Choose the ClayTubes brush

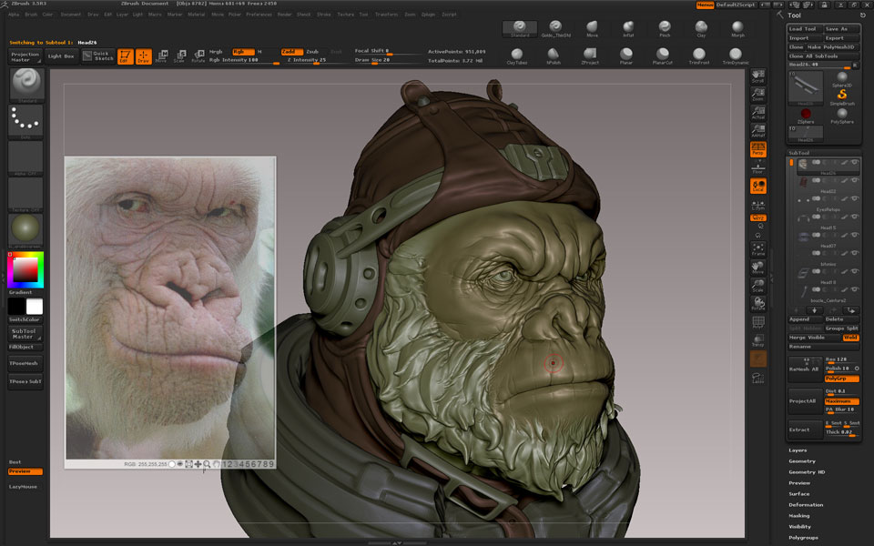coord(516,55)
